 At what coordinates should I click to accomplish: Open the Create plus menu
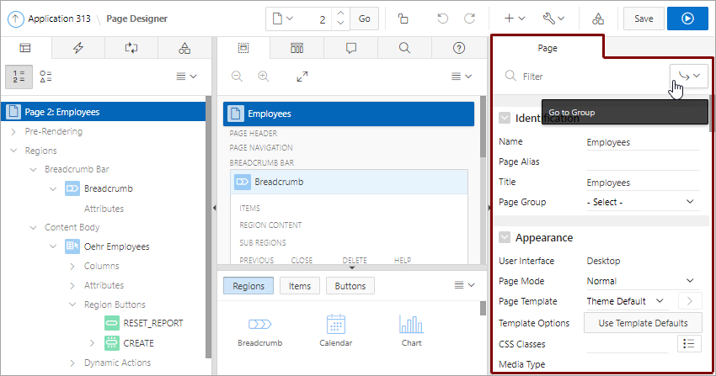click(514, 19)
